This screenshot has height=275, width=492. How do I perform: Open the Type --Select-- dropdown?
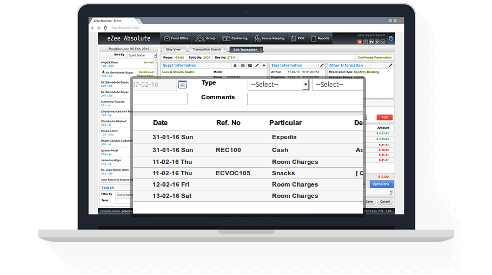tap(278, 85)
